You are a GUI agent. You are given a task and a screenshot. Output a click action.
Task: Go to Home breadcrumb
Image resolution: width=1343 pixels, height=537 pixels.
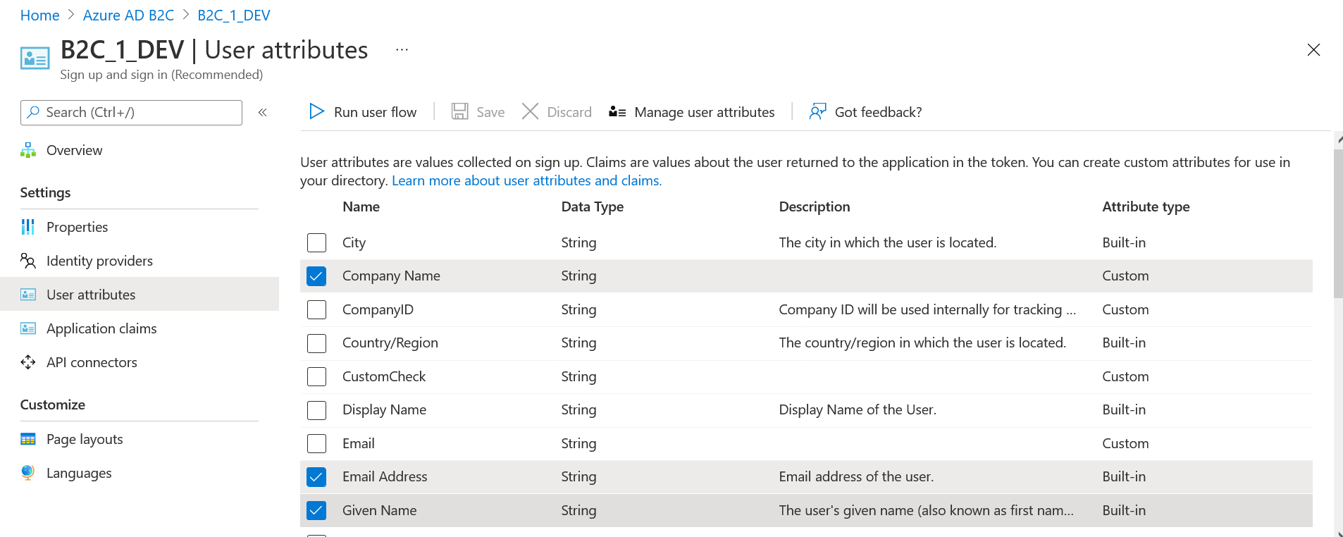(39, 16)
